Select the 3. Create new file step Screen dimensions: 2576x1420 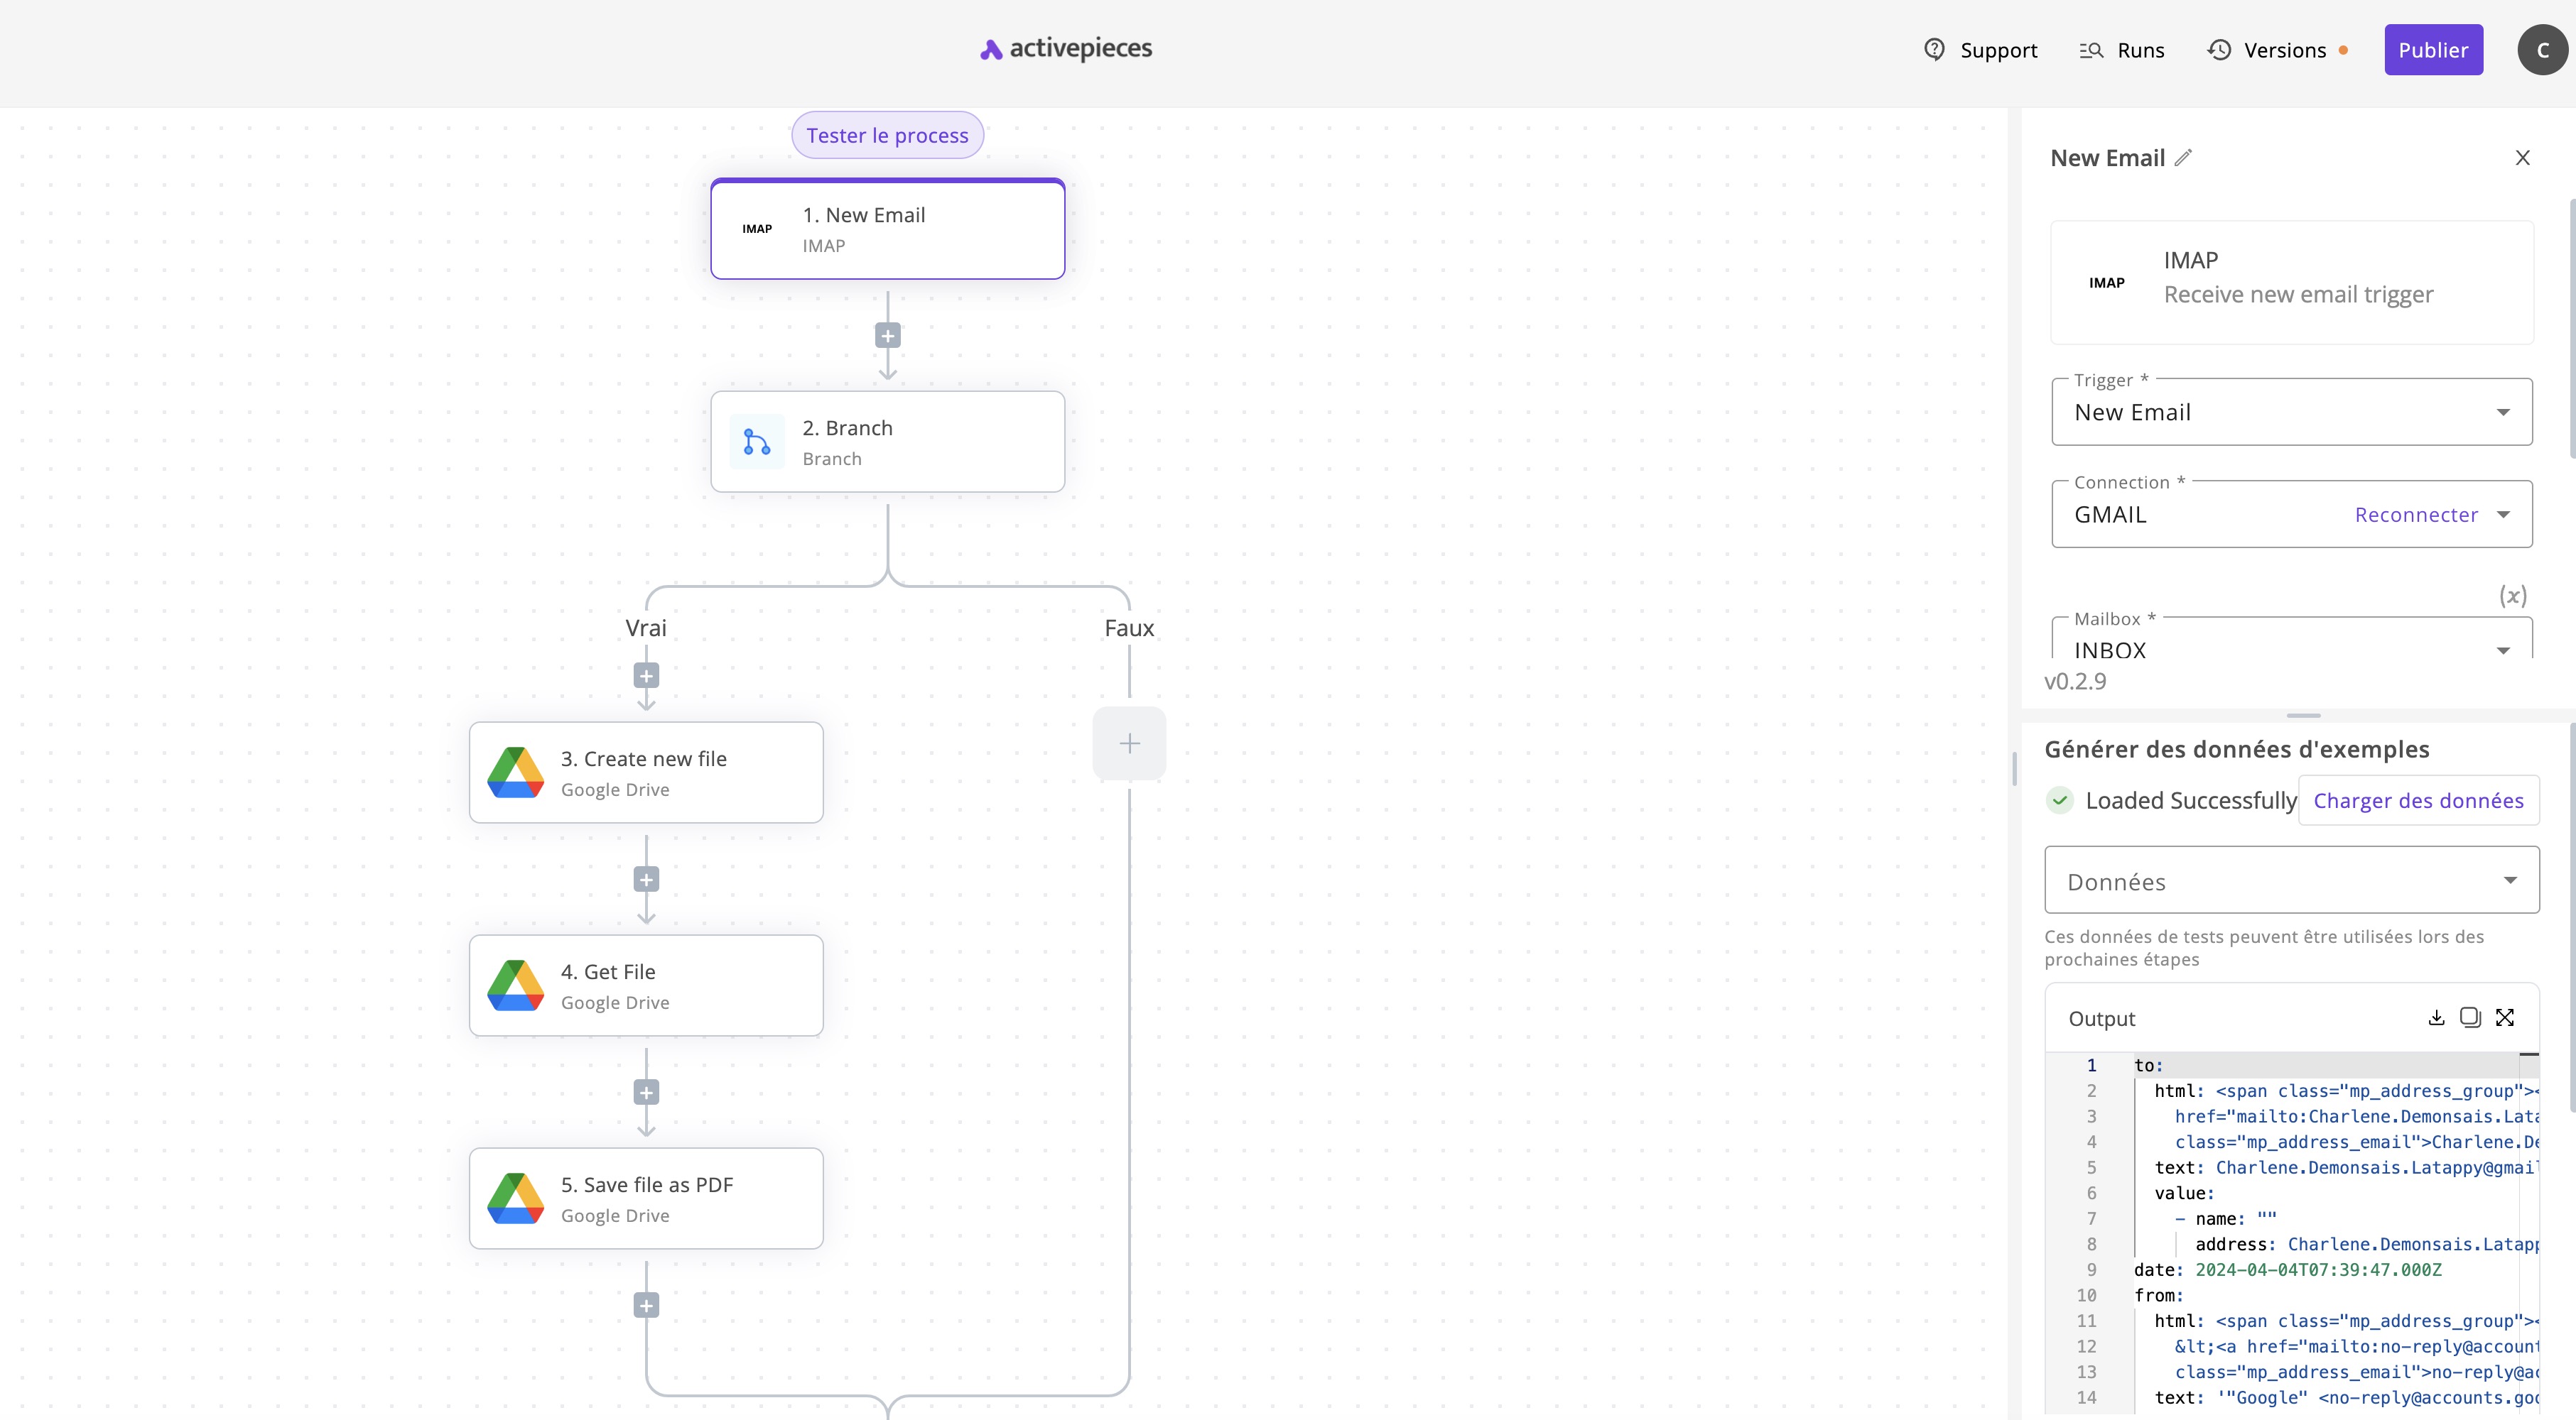click(646, 772)
